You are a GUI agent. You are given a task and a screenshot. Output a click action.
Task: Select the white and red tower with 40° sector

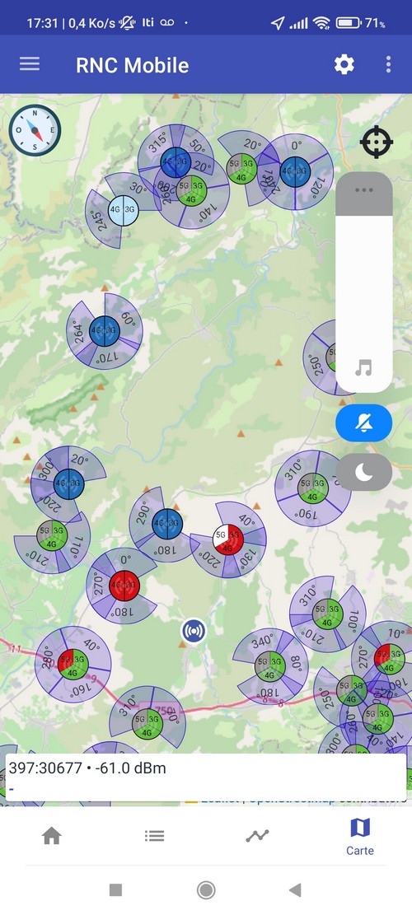(x=227, y=539)
